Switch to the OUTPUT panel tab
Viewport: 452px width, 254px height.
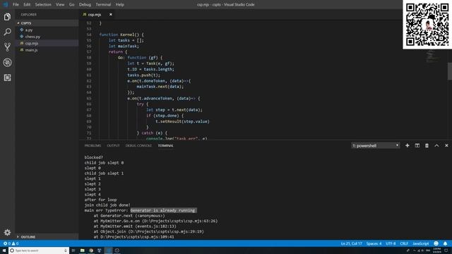click(113, 145)
